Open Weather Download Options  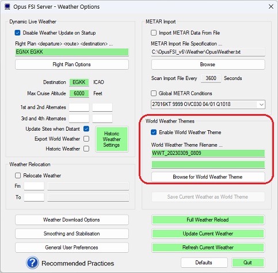72,220
